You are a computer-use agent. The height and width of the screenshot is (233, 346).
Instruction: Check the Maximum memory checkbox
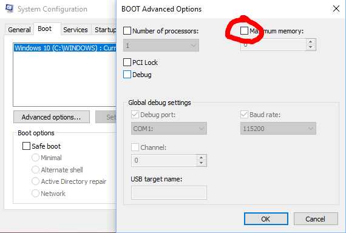[244, 31]
